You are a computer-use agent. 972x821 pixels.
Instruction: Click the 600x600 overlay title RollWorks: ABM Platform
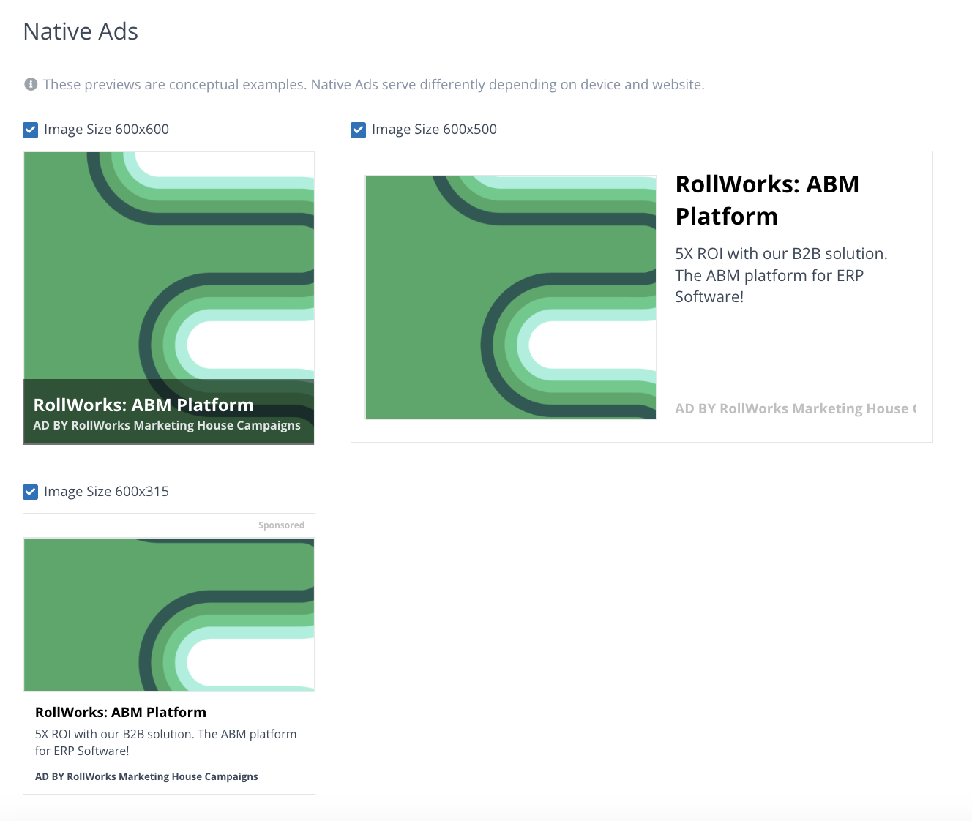pos(143,405)
